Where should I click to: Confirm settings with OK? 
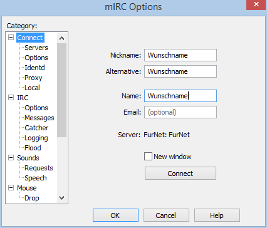point(115,215)
